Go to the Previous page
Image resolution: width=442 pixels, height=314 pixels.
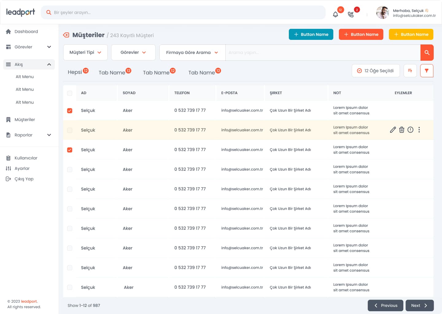(x=386, y=305)
